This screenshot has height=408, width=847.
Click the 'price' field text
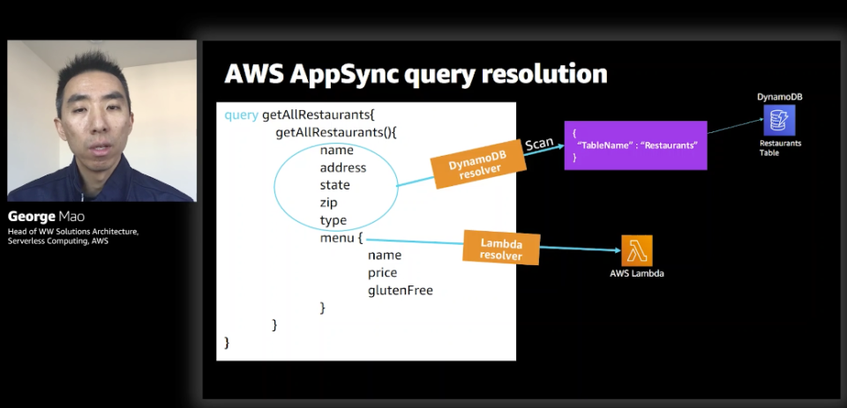click(x=382, y=273)
